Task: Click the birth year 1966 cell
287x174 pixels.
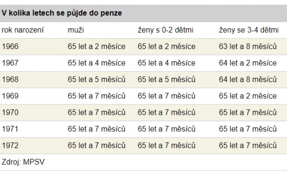Action: 10,47
